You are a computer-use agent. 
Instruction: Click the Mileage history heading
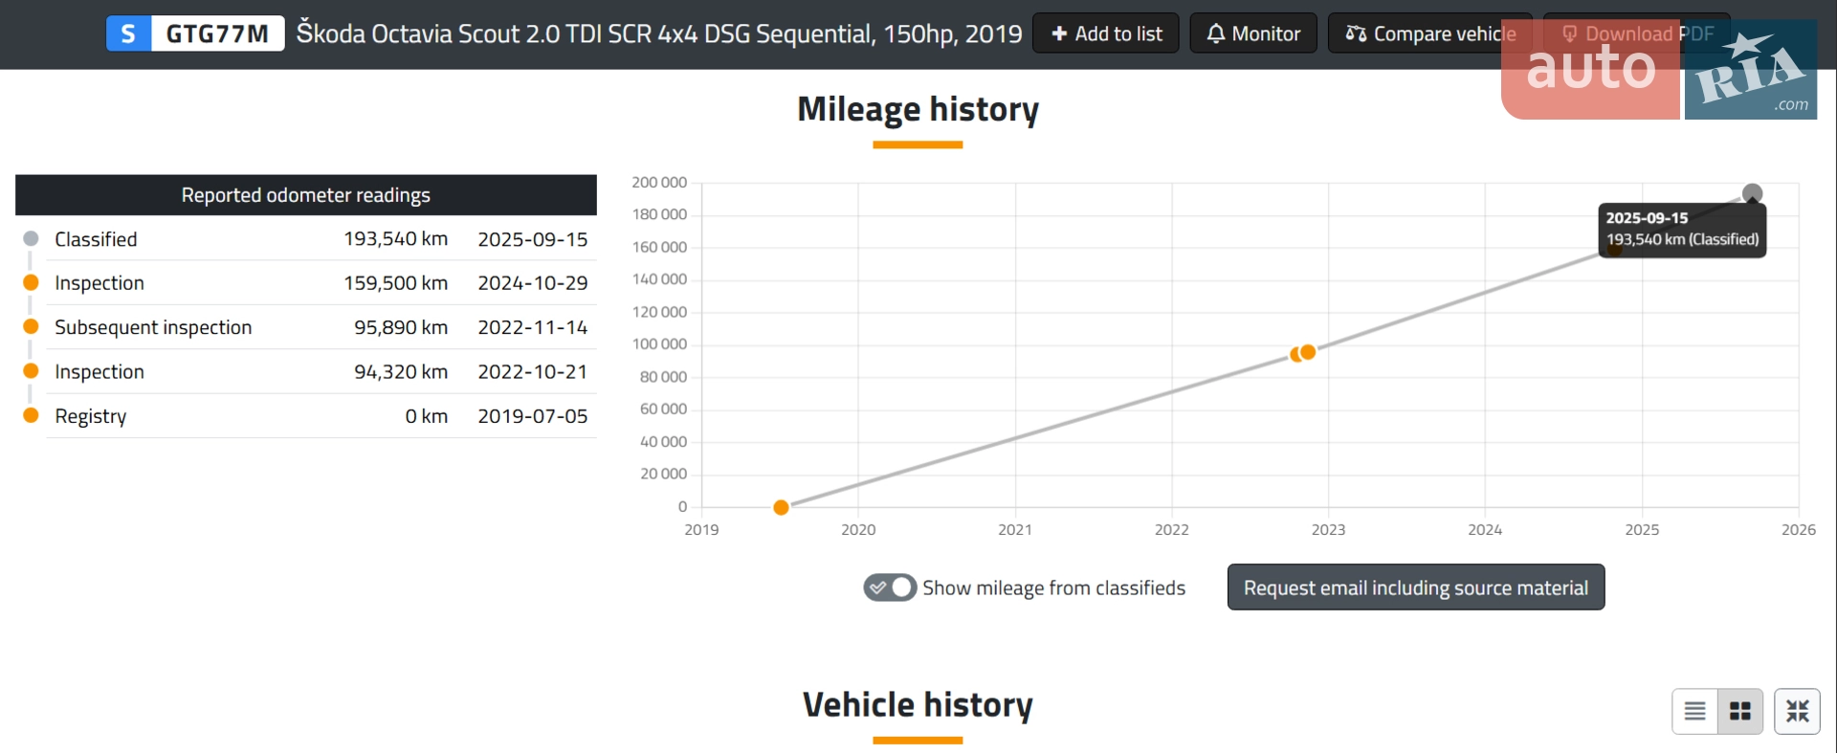click(x=918, y=109)
